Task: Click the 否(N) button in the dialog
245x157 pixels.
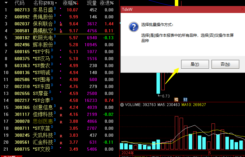Action: 225,64
